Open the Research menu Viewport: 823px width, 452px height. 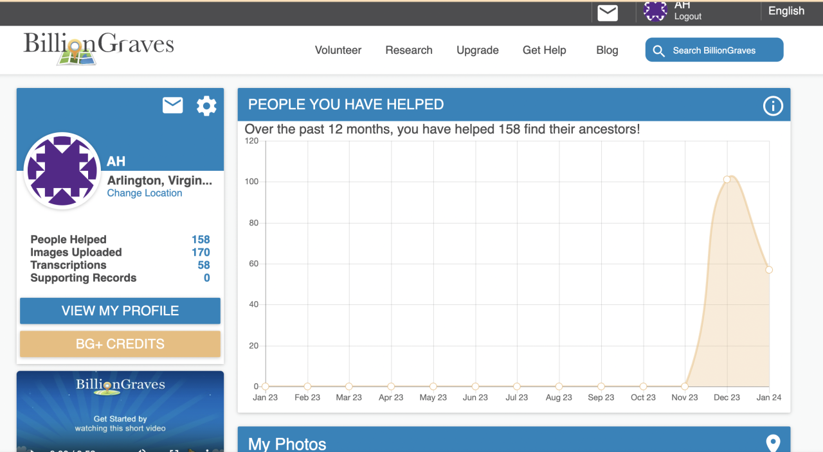pos(409,50)
